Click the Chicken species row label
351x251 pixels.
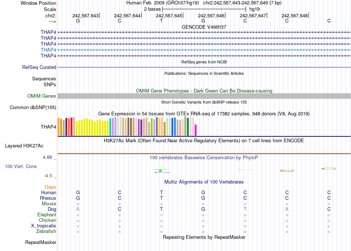tap(47, 220)
